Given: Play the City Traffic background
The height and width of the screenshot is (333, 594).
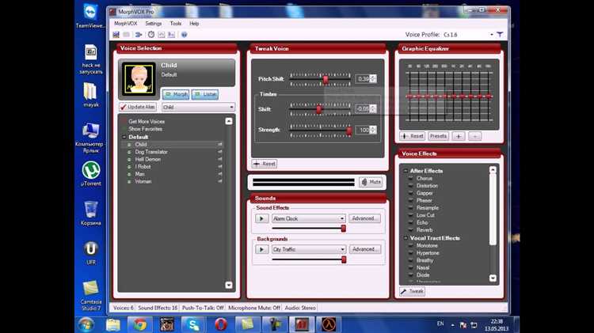Looking at the screenshot, I should coord(261,249).
